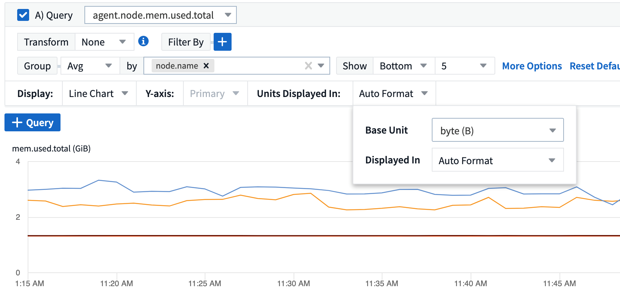The image size is (620, 294).
Task: Click the + Query button
Action: 32,123
